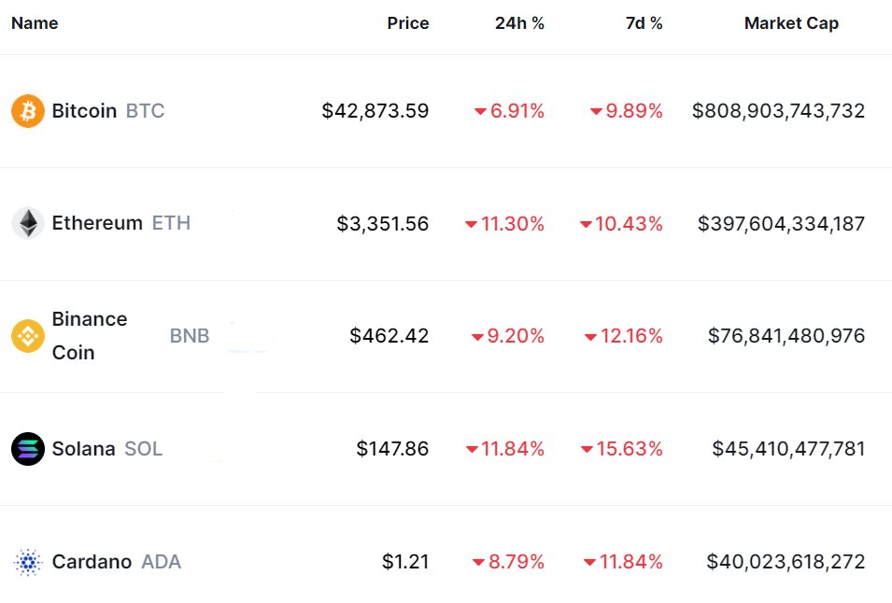Click the Binance Coin yellow logo icon

coord(28,336)
